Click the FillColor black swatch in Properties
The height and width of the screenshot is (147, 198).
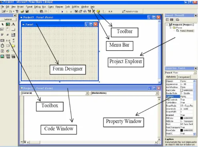[x=182, y=118]
